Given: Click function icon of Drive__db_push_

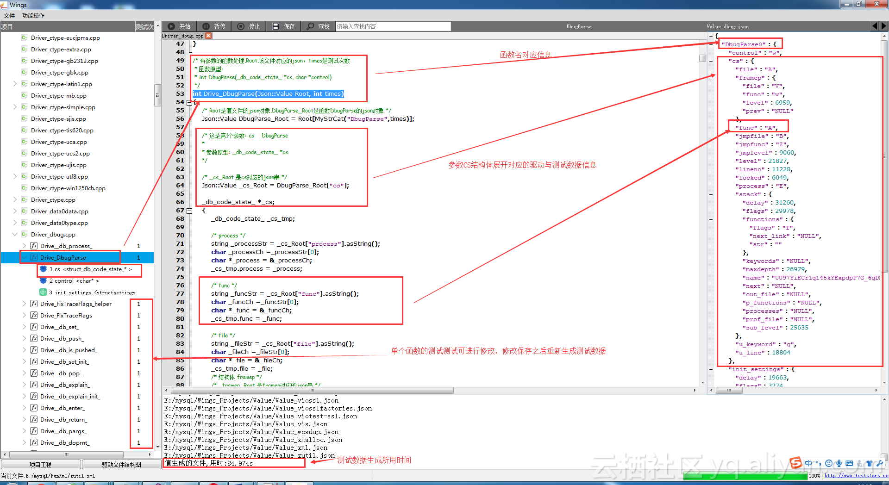Looking at the screenshot, I should [x=34, y=338].
